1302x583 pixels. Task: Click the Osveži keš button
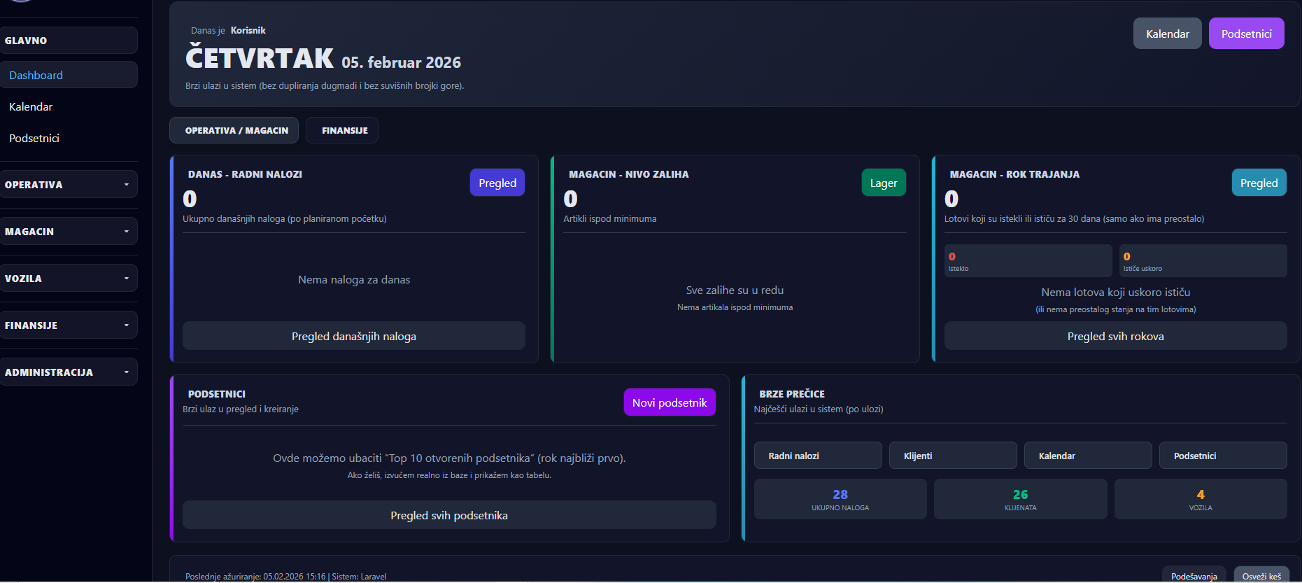[1261, 576]
